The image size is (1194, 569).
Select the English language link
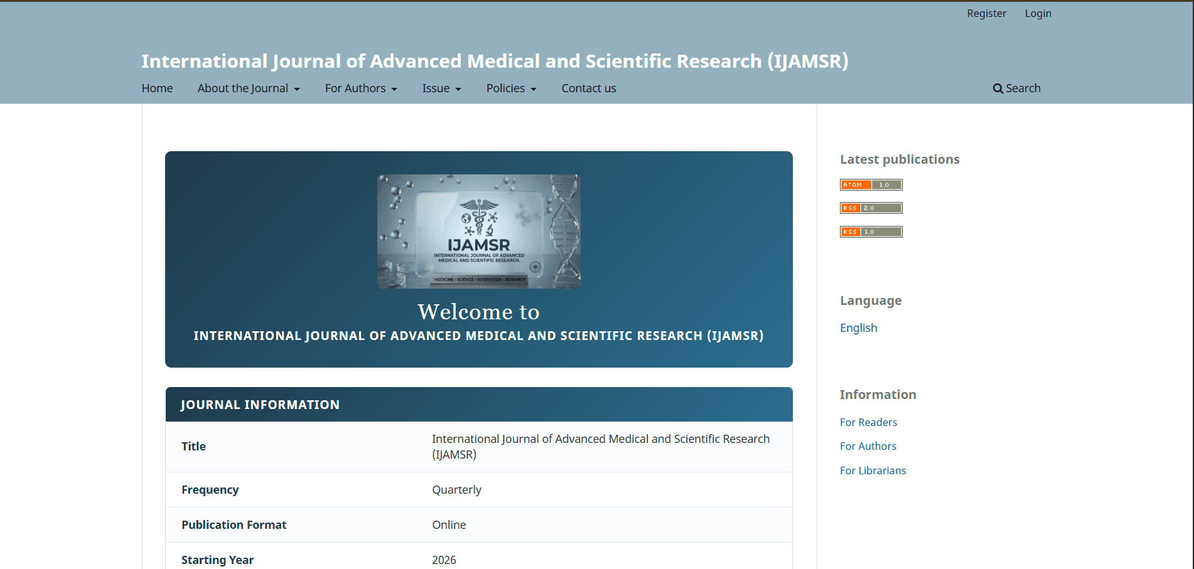click(858, 327)
